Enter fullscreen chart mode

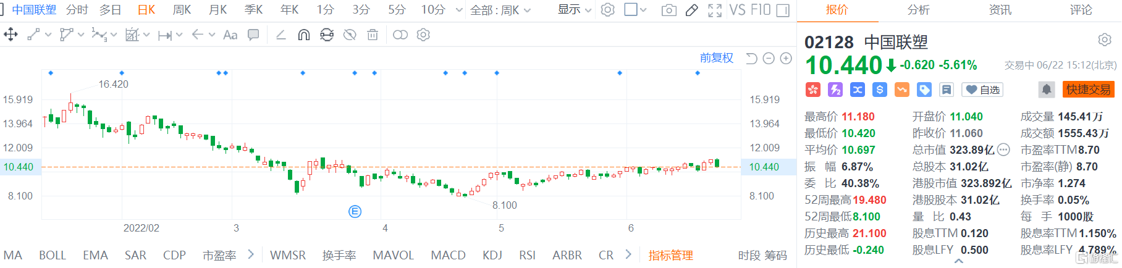point(715,10)
